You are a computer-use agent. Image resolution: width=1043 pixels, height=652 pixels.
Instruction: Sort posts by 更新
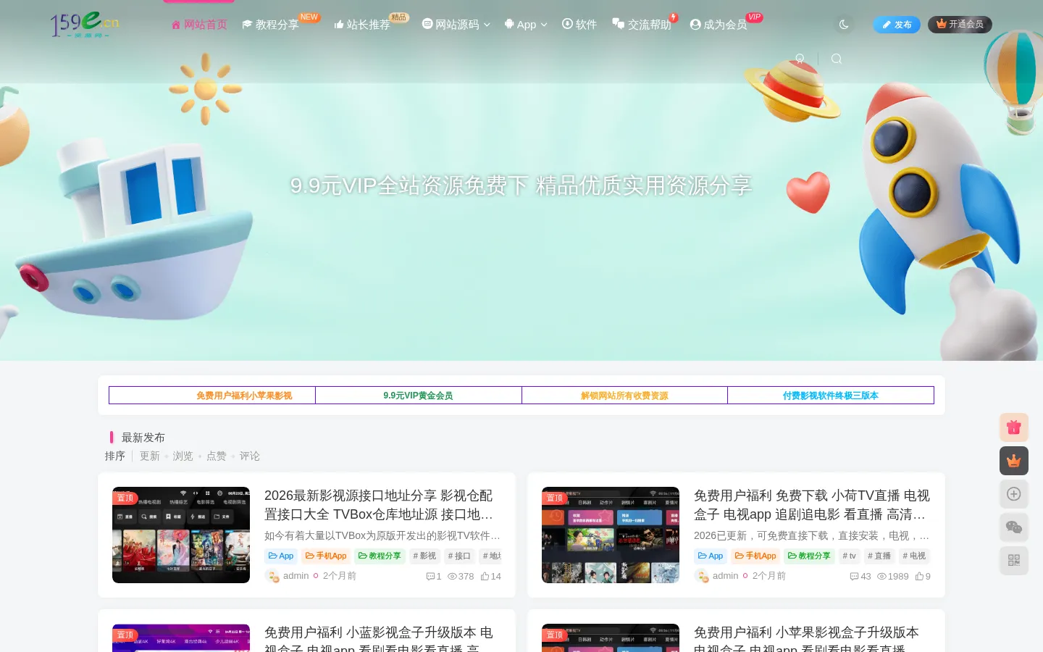pyautogui.click(x=150, y=456)
